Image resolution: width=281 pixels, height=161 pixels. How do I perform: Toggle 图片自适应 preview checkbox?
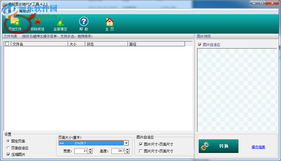pos(200,45)
